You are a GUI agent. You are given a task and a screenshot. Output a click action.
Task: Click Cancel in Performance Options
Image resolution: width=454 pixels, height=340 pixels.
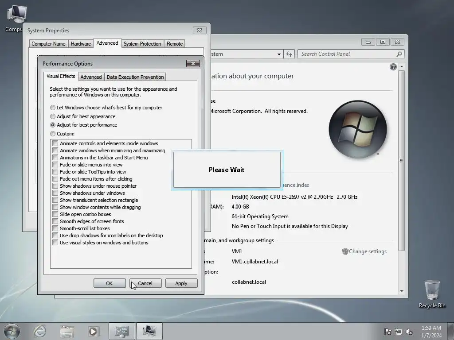(145, 283)
